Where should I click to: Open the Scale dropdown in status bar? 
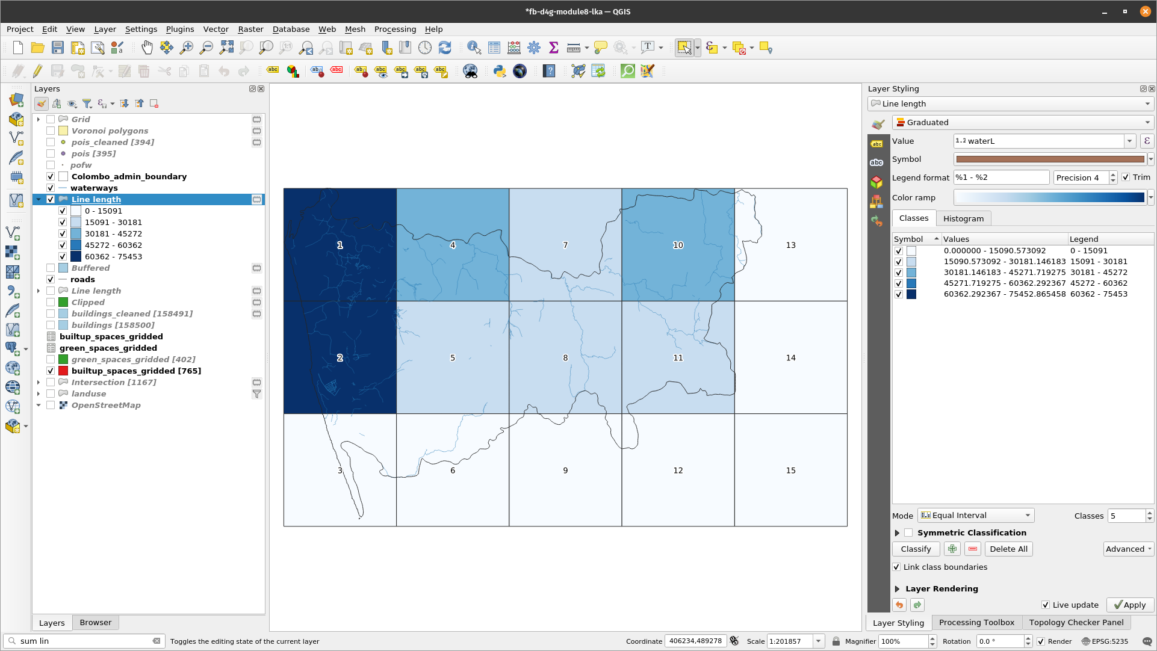(x=819, y=641)
